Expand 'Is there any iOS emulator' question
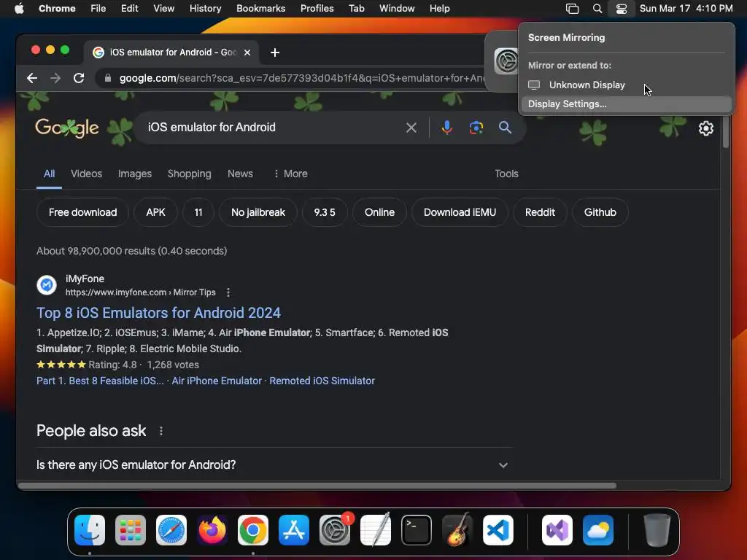The image size is (747, 560). point(273,464)
